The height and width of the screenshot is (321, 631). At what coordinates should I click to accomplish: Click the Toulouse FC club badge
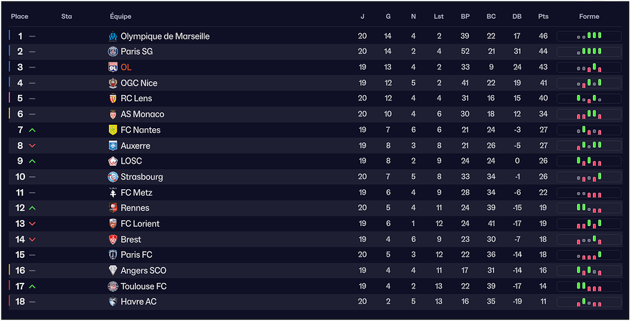pyautogui.click(x=113, y=286)
